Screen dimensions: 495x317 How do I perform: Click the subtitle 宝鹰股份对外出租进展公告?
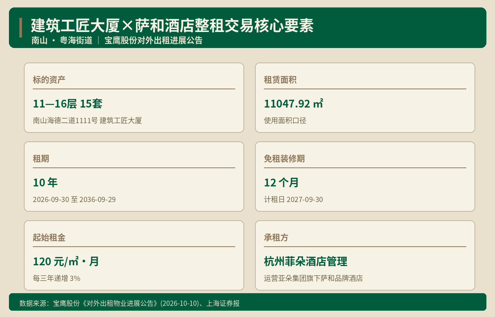[x=153, y=41]
